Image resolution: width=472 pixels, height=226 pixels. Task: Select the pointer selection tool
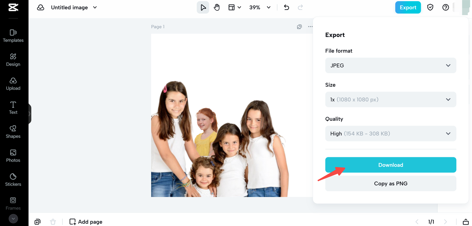pos(203,7)
